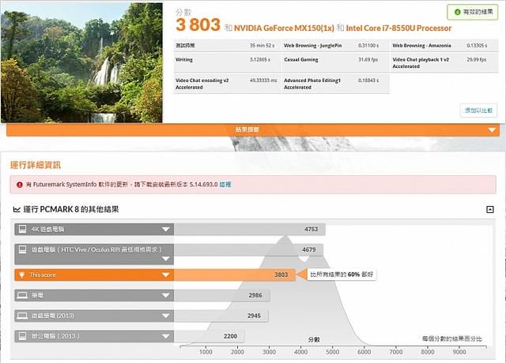Click the 2945 score value
Screen dimensions: 506x363
pyautogui.click(x=254, y=316)
